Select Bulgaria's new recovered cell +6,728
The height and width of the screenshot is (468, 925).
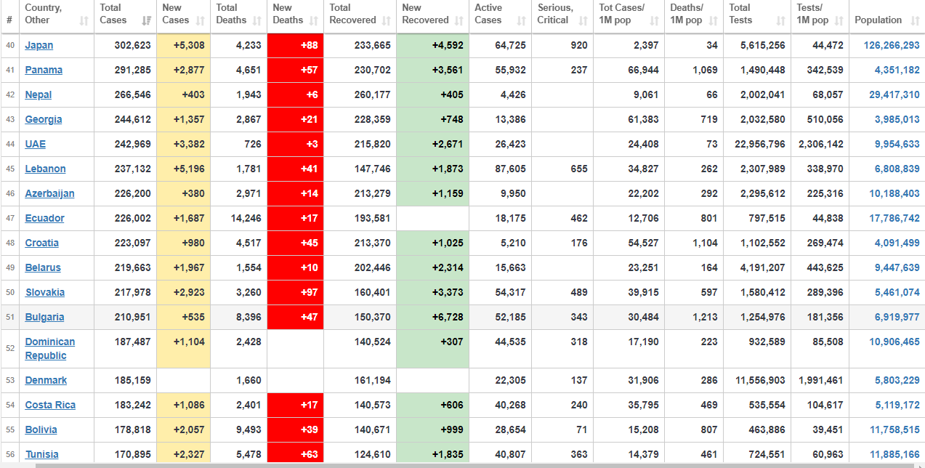pos(433,317)
